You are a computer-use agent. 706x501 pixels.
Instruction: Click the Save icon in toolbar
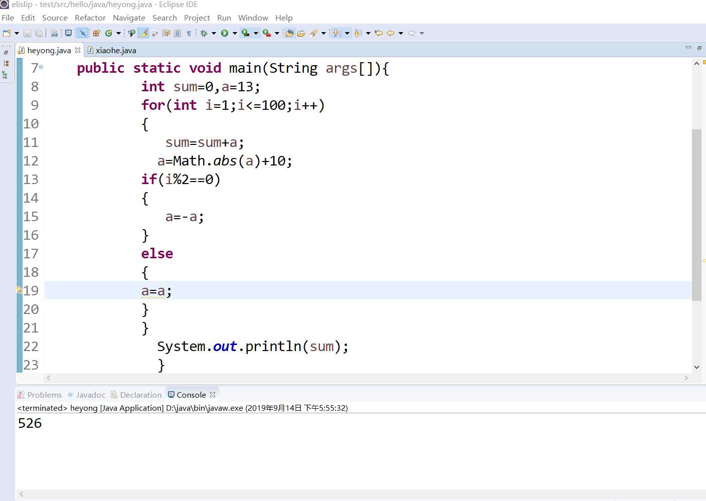[27, 33]
